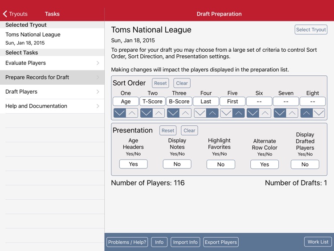Reset the Sort Order
The height and width of the screenshot is (251, 334).
(160, 83)
